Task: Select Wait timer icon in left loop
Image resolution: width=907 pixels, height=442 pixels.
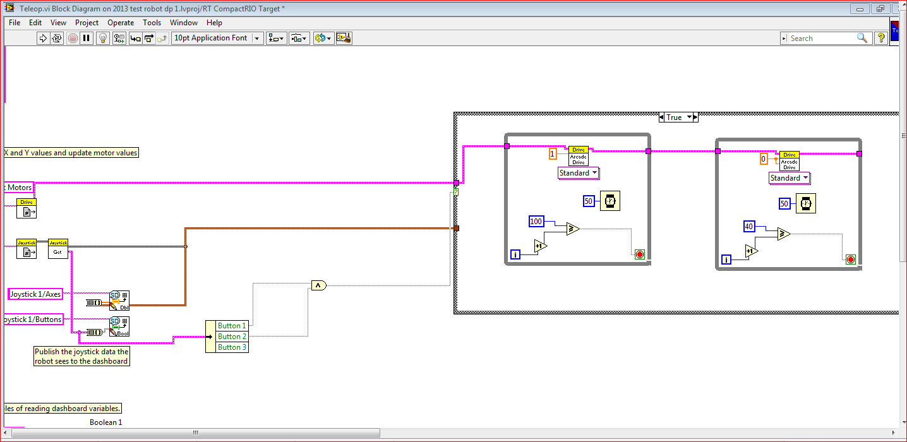Action: pos(610,201)
